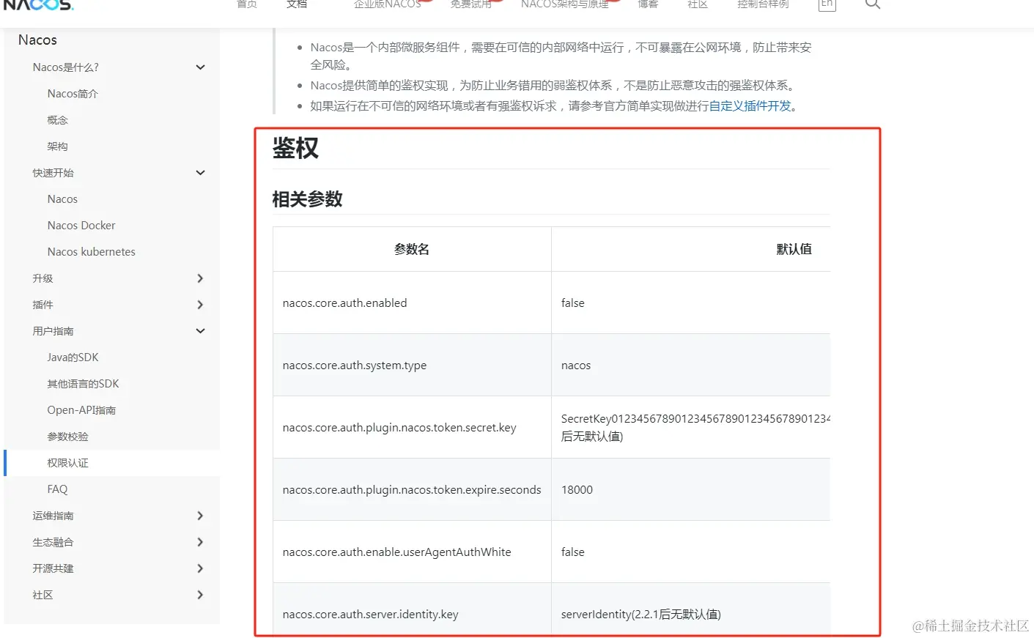This screenshot has height=638, width=1034.
Task: Click the Nacos sidebar title
Action: [37, 40]
